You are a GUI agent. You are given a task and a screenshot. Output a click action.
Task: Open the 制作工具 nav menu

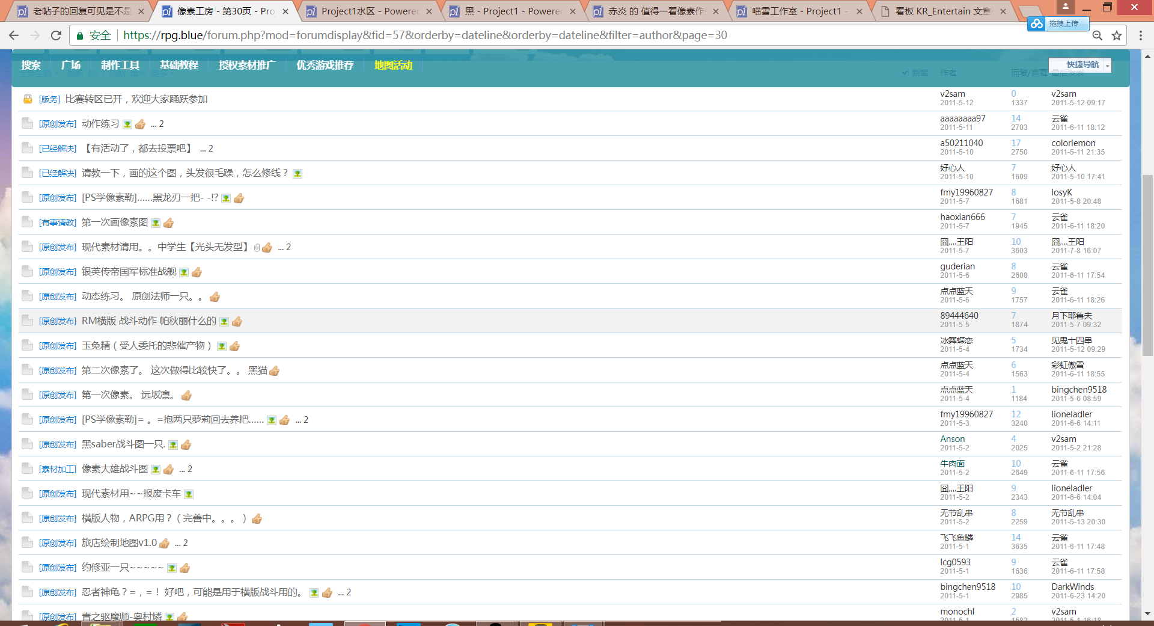[x=120, y=65]
